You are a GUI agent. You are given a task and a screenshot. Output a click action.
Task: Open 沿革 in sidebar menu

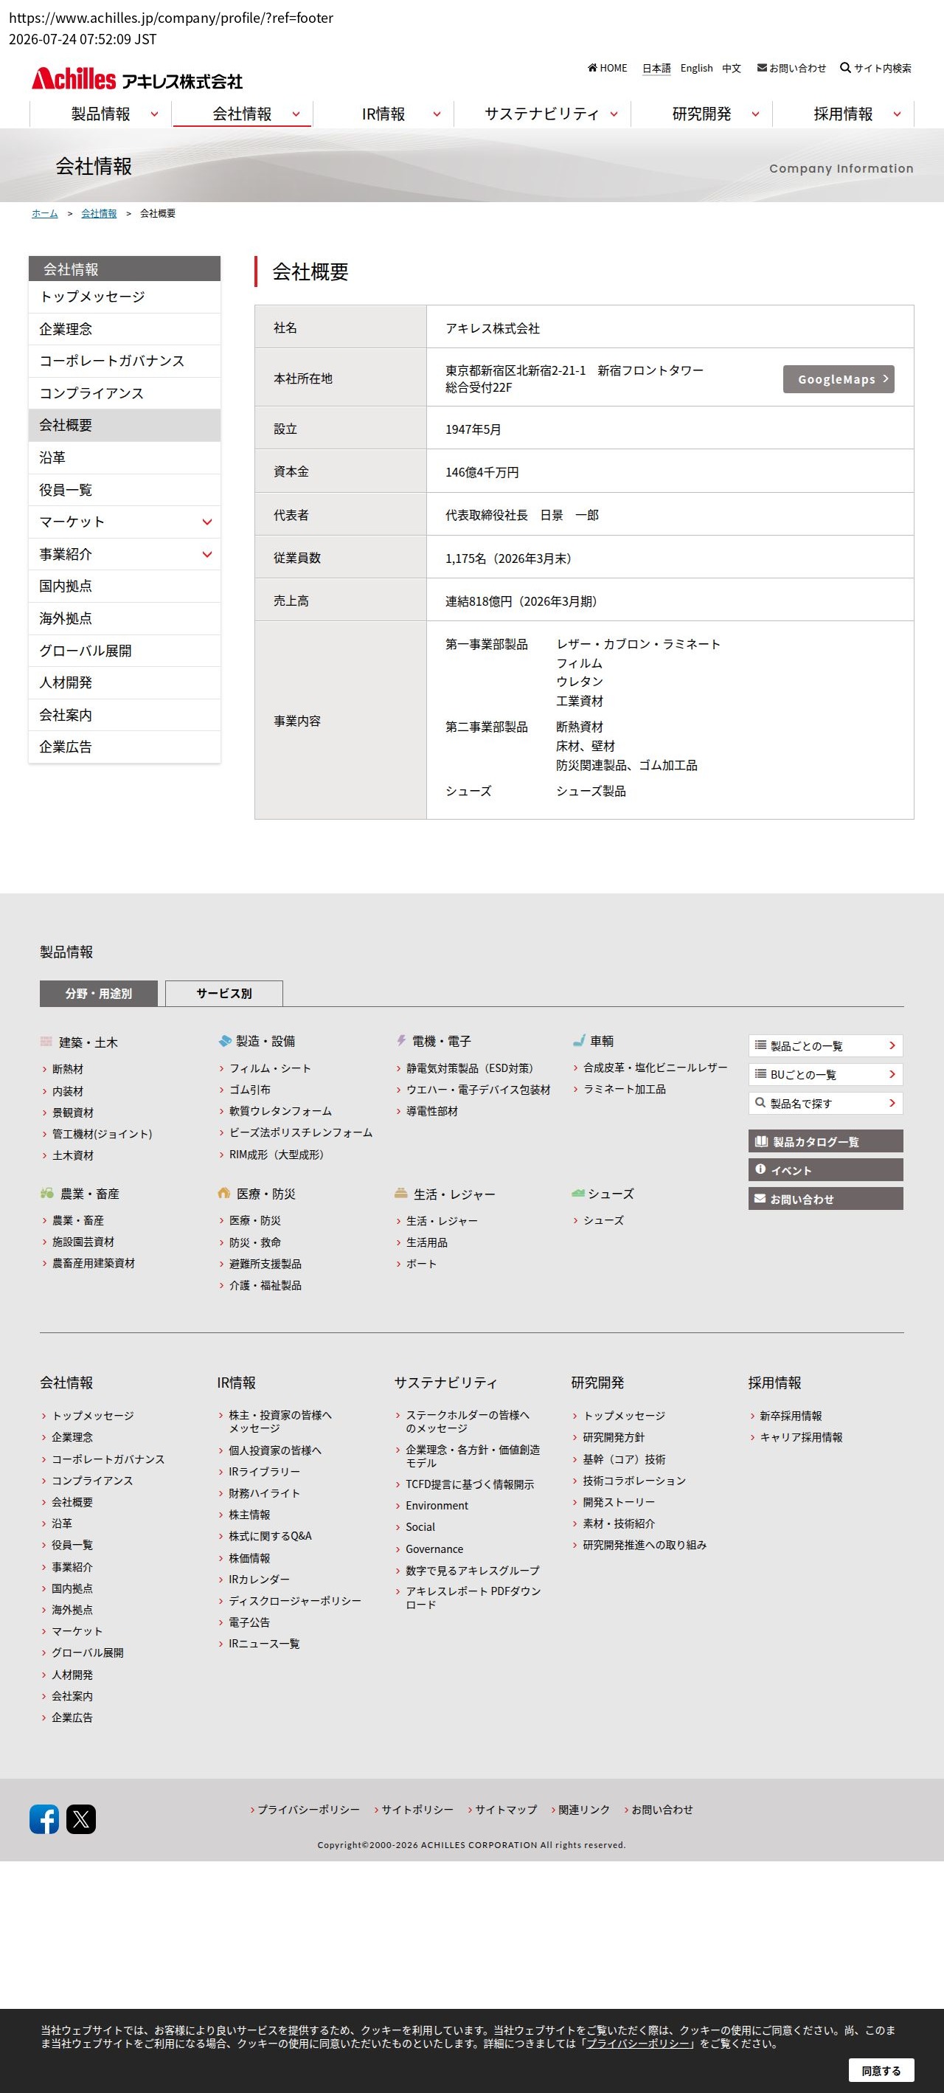click(125, 457)
